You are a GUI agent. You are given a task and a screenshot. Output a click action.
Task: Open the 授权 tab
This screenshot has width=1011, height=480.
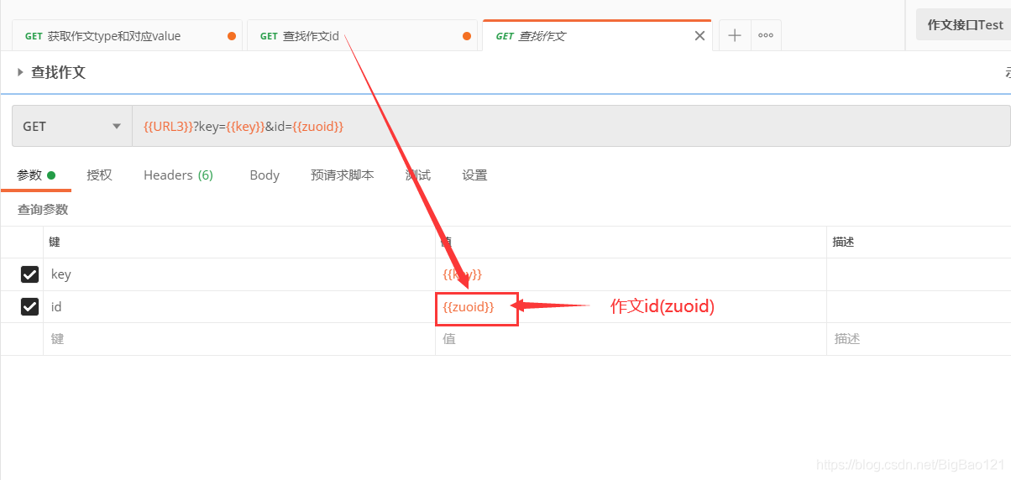(x=99, y=175)
